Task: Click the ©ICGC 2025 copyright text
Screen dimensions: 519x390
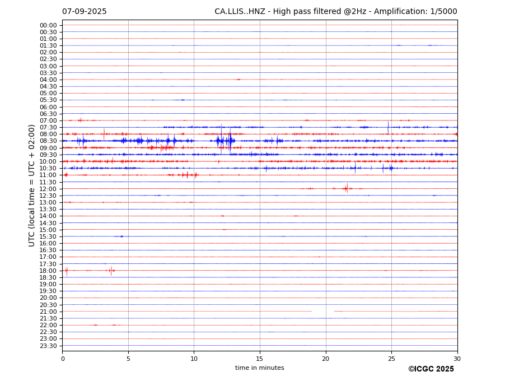Action: click(x=431, y=369)
